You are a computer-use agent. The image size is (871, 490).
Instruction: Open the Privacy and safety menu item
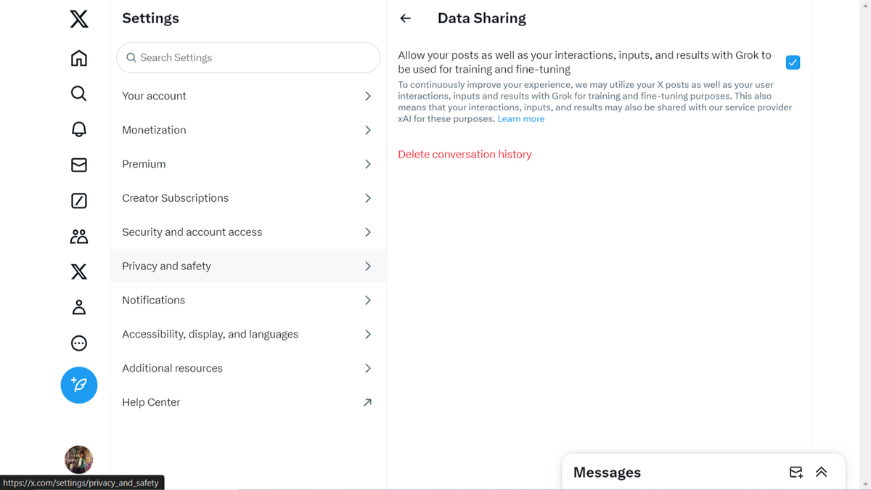click(248, 266)
